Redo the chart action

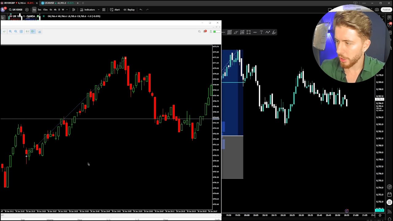147,10
